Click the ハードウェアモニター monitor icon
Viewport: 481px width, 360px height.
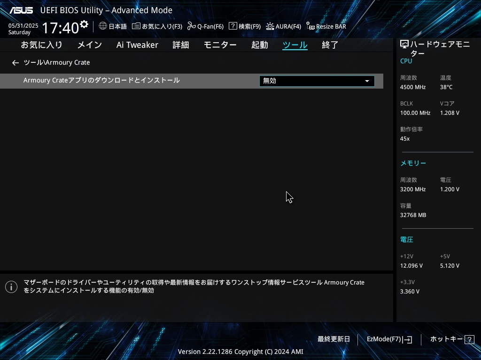point(404,45)
